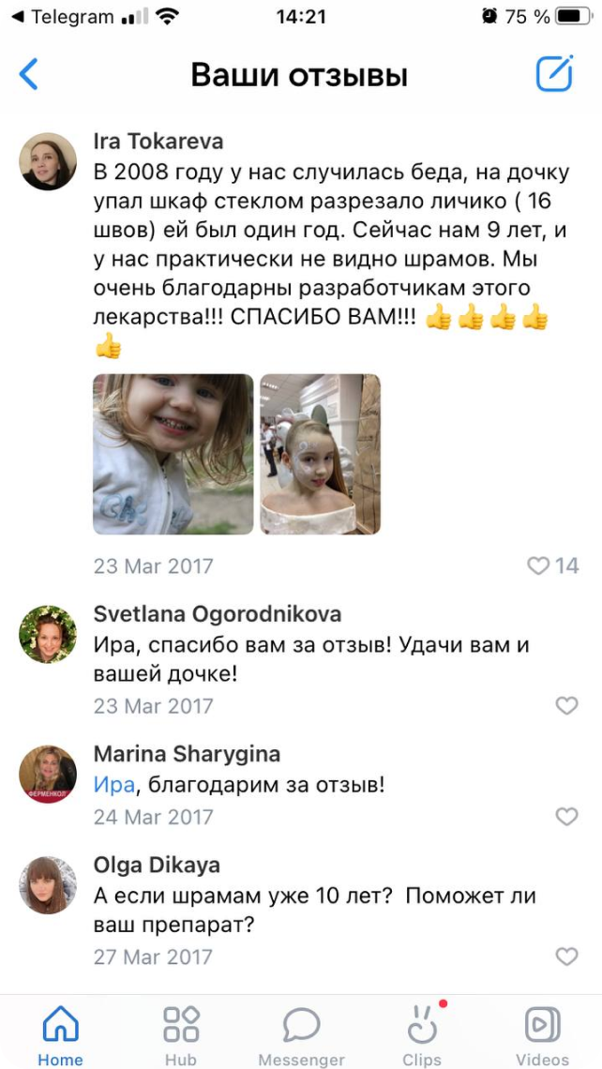Screen dimensions: 602x1069
Task: View the girl with face paint photo
Action: tap(321, 454)
